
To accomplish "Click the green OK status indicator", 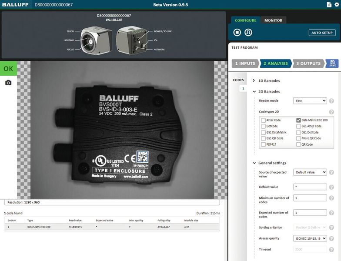I will (x=9, y=69).
